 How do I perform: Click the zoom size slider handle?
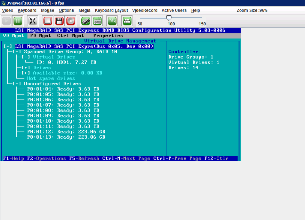click(169, 18)
